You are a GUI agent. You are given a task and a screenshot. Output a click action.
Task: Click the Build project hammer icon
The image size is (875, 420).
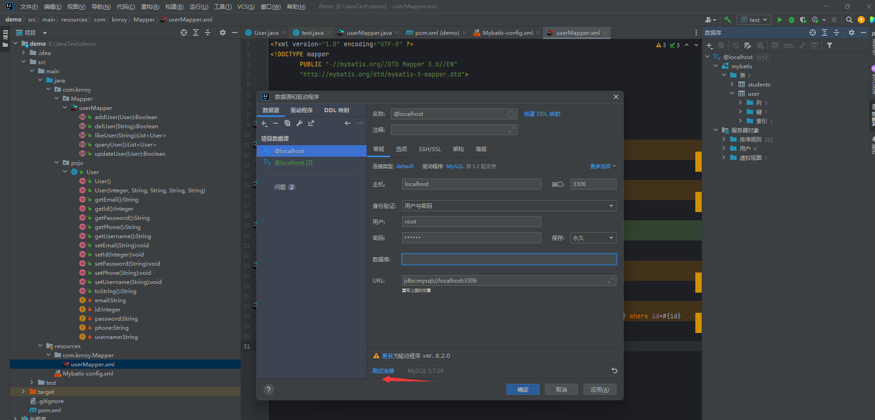727,20
